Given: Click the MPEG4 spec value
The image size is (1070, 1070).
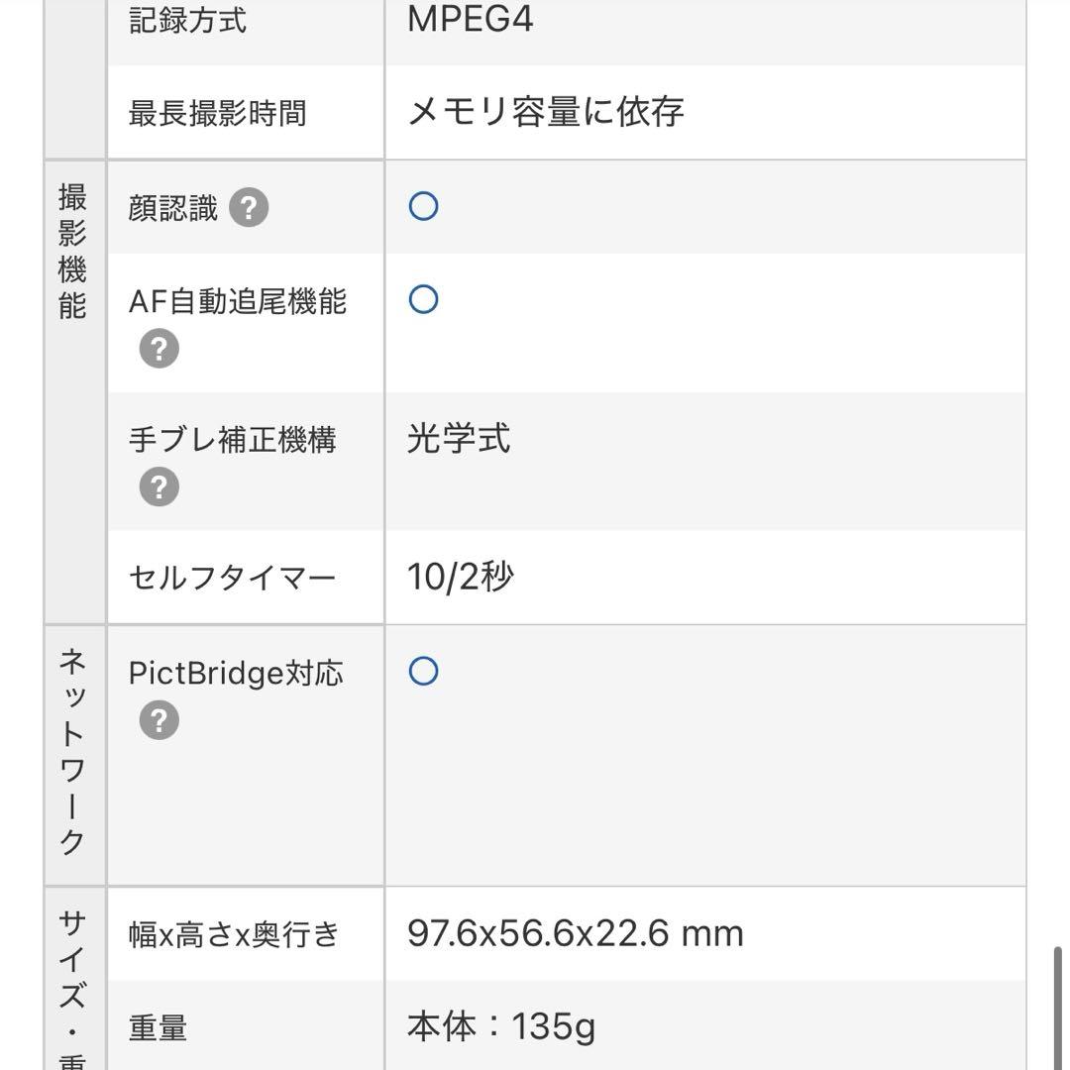Looking at the screenshot, I should pyautogui.click(x=469, y=19).
